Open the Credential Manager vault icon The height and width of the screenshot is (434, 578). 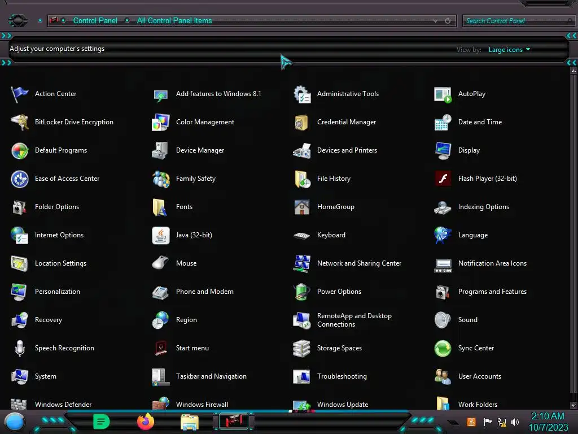coord(301,122)
